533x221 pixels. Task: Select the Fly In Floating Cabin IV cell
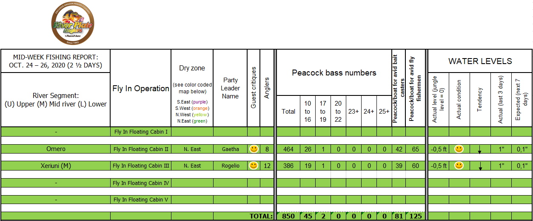click(141, 183)
